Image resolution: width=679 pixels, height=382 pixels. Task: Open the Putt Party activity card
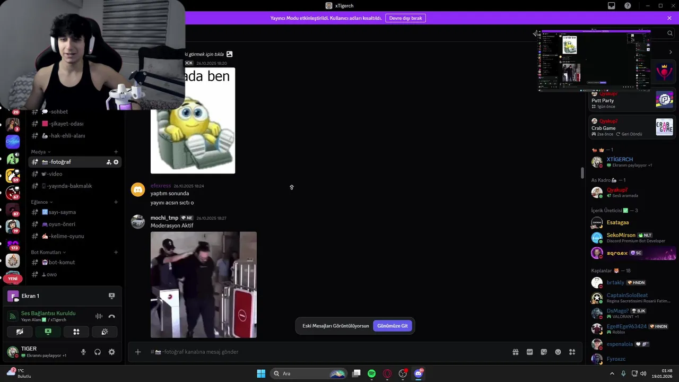[x=632, y=100]
